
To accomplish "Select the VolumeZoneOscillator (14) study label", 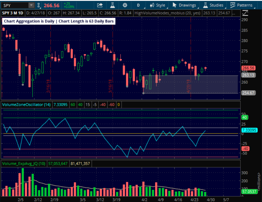I will pos(26,105).
